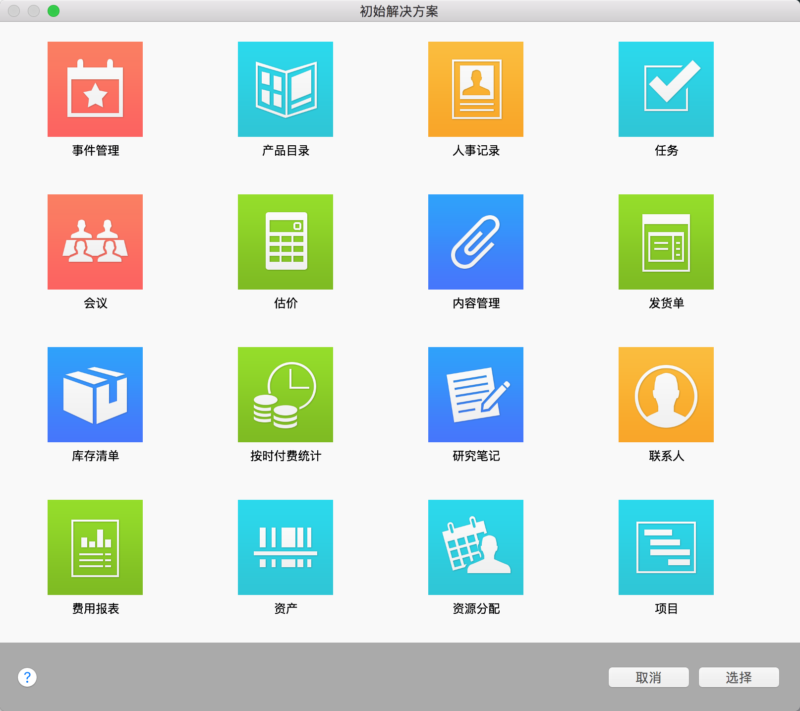The width and height of the screenshot is (800, 711).
Task: Click the 产品目录 text label
Action: (x=286, y=150)
